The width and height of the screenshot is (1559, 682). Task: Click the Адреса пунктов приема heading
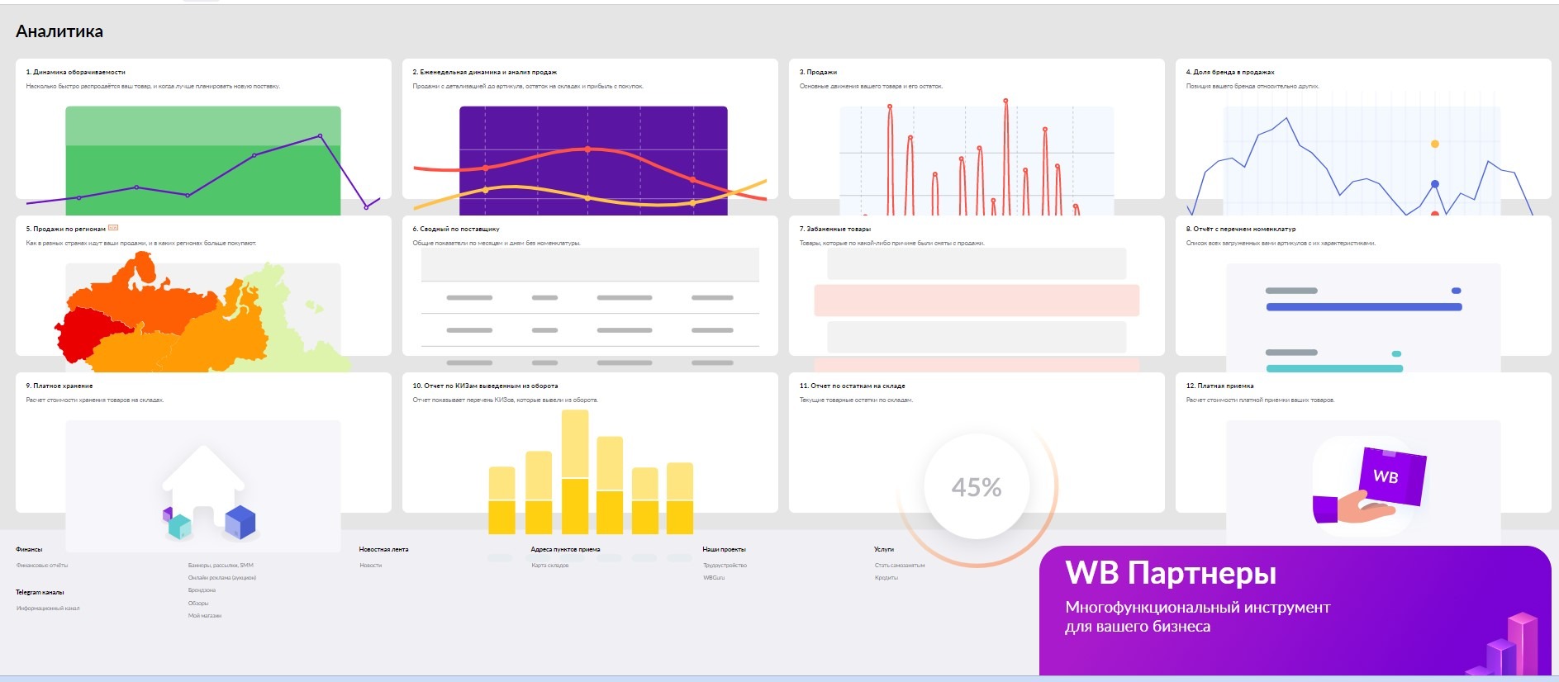coord(566,549)
